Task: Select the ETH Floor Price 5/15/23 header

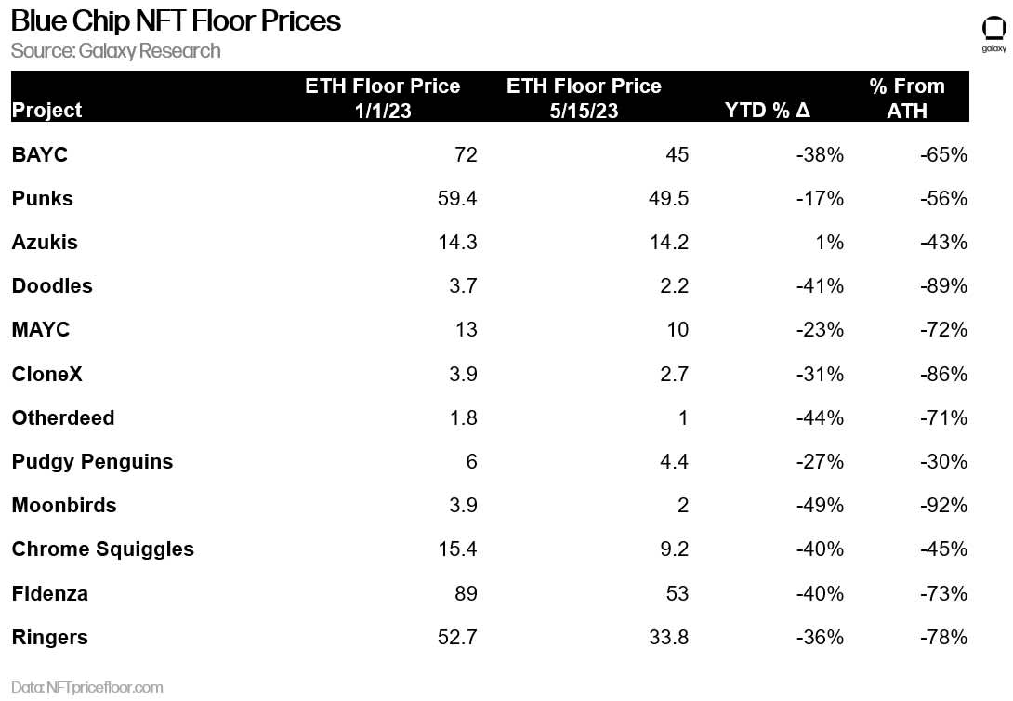Action: [x=584, y=98]
